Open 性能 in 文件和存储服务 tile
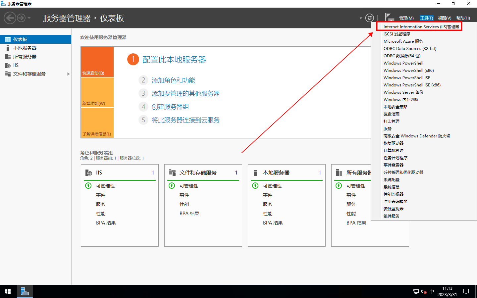Viewport: 477px width, 298px height. 184,204
